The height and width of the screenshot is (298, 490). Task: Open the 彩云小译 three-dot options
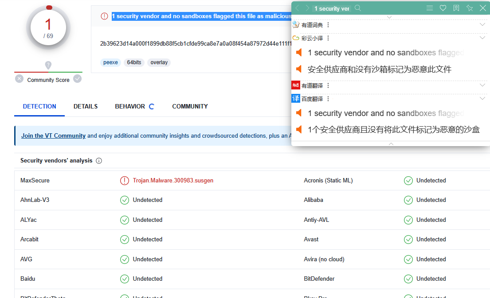pyautogui.click(x=328, y=38)
